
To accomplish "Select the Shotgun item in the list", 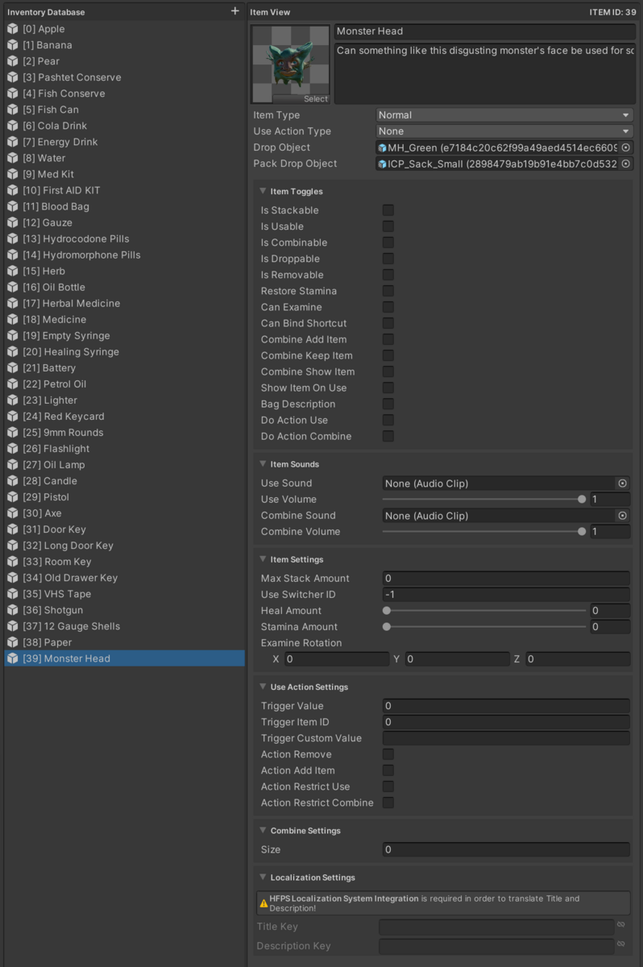I will pos(64,610).
